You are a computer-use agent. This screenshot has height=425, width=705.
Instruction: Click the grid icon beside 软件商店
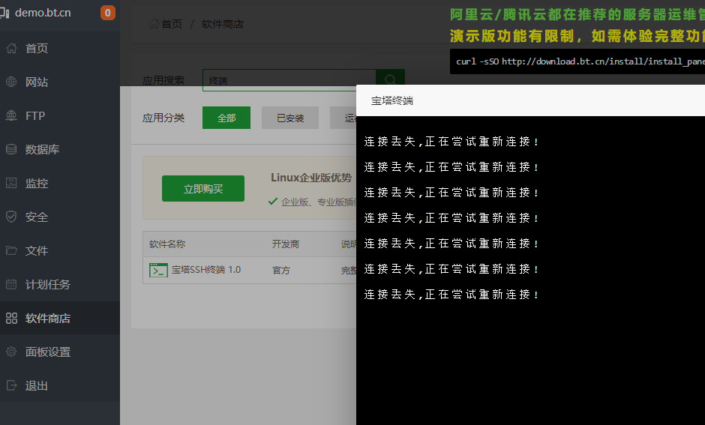11,318
